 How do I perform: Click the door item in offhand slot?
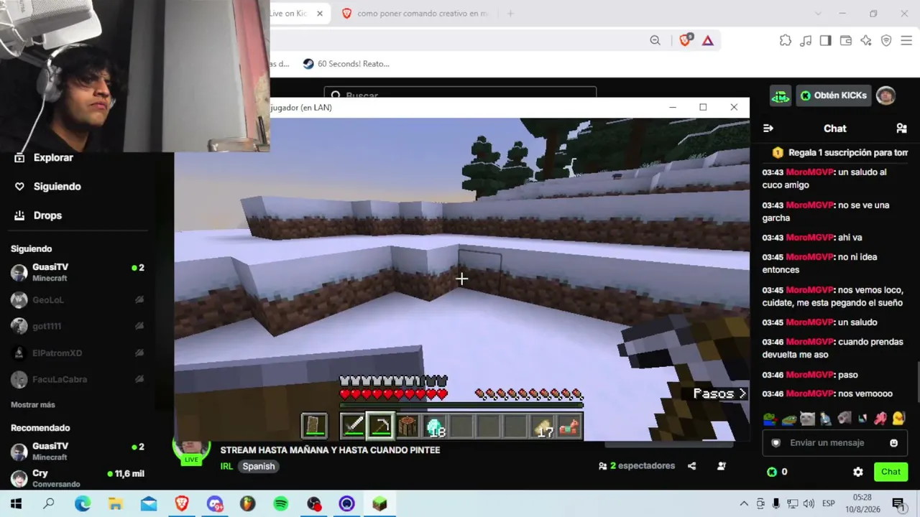pyautogui.click(x=314, y=427)
